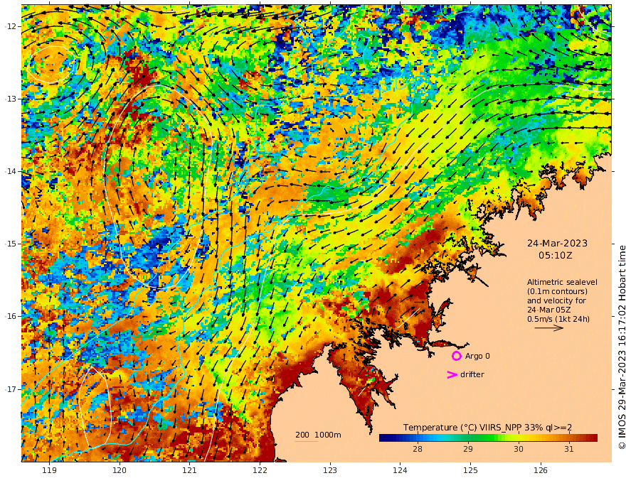Click the color bar tick label '30'
Screen dimensions: 626x483
[x=518, y=449]
